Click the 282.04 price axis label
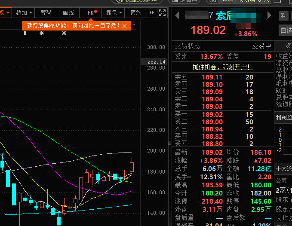Image resolution: width=292 pixels, height=226 pixels. tap(154, 62)
